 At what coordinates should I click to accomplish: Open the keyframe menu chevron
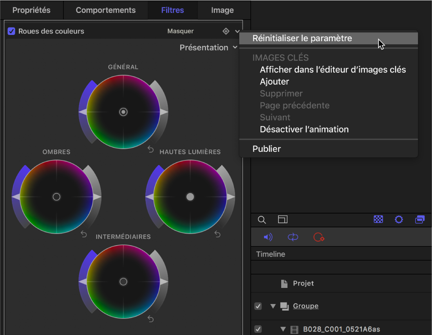coord(237,31)
